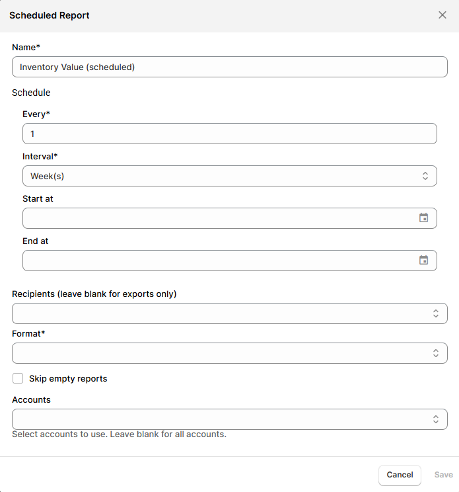Open the Start at calendar picker
459x492 pixels.
click(424, 218)
